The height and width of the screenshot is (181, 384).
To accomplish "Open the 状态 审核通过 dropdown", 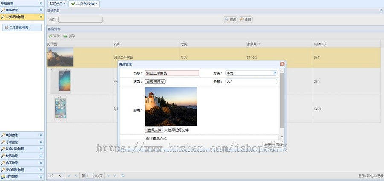I will click(x=155, y=81).
